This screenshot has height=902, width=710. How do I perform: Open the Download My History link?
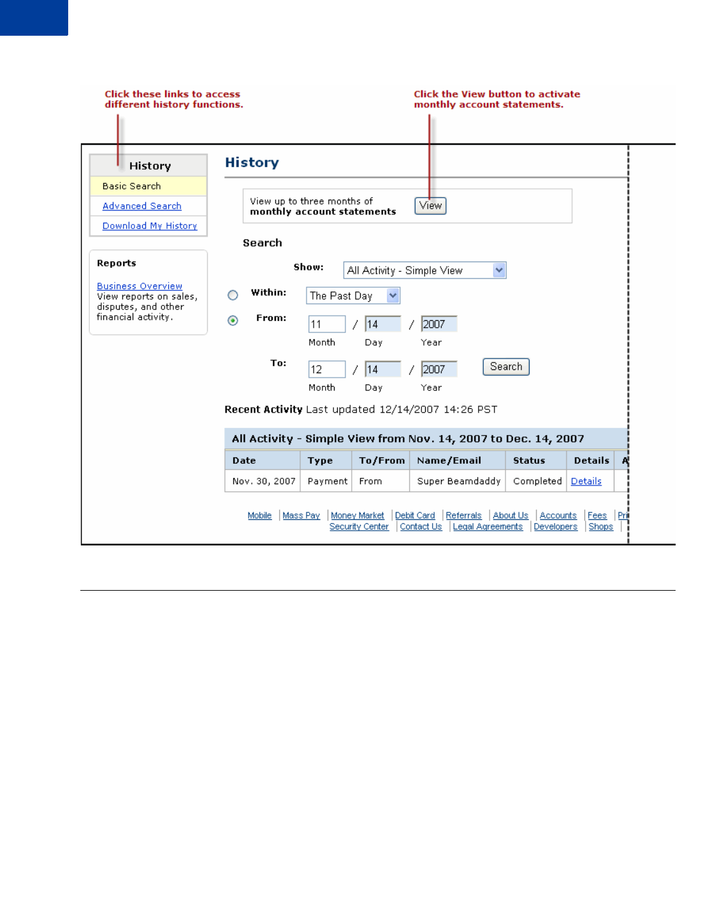pyautogui.click(x=150, y=226)
